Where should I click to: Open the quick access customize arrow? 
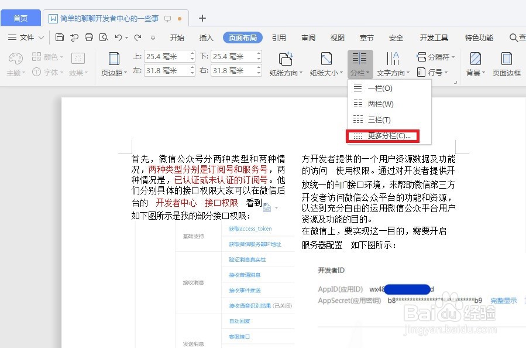click(153, 37)
